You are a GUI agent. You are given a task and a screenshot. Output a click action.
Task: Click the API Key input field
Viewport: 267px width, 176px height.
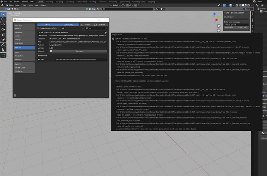click(x=81, y=60)
